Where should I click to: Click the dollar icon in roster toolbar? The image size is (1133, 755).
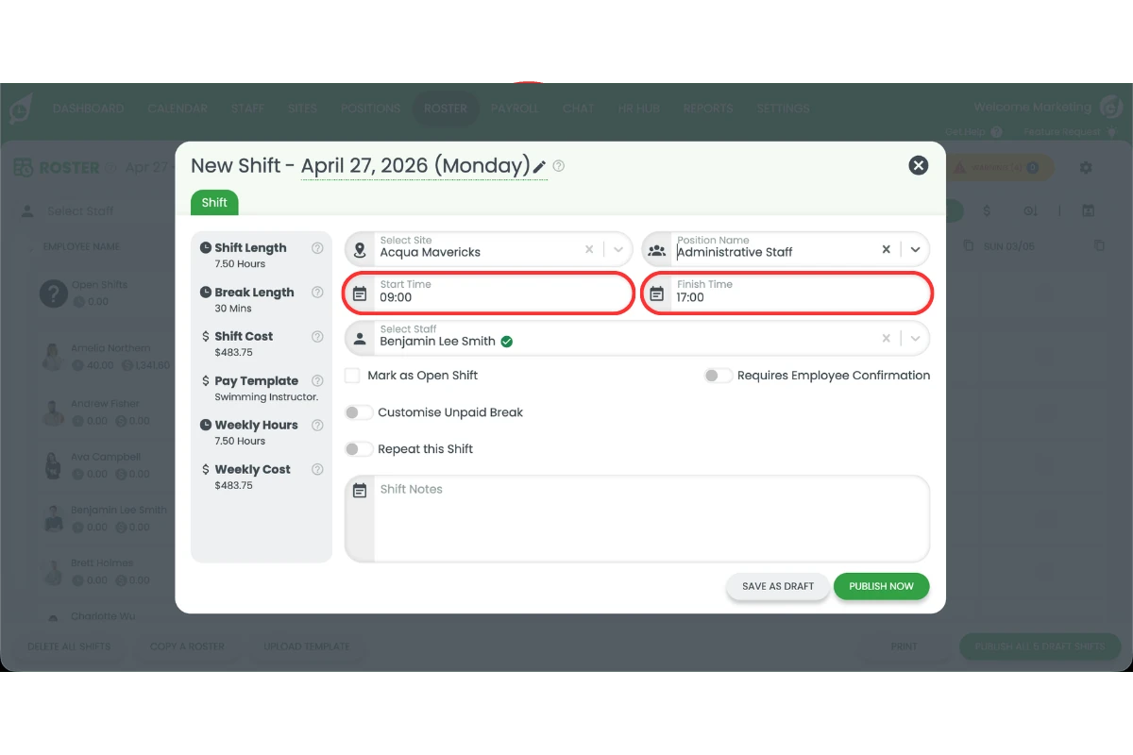(987, 211)
